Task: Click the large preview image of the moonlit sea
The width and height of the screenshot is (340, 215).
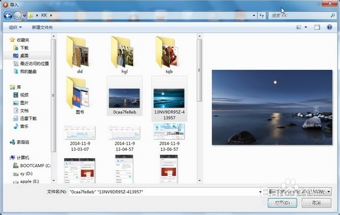Action: (272, 107)
